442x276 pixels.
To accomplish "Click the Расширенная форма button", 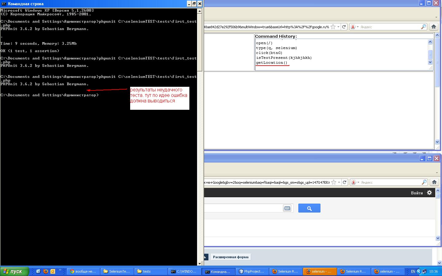I will pyautogui.click(x=231, y=257).
